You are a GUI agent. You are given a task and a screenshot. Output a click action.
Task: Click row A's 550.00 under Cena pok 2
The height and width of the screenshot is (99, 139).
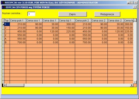coord(83,39)
